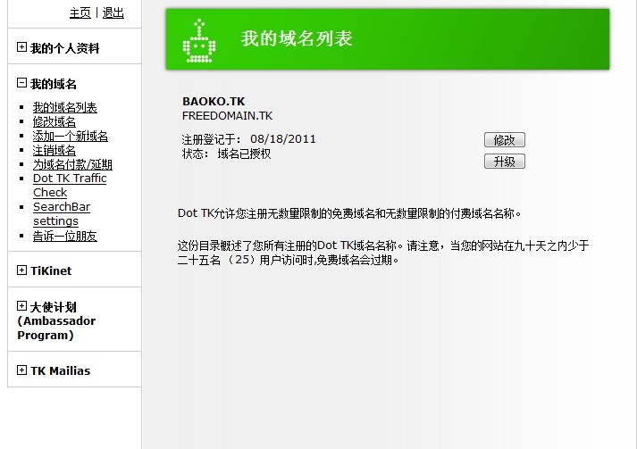Viewport: 637px width, 449px height.
Task: Click 告诉一位朋友 link
Action: tap(65, 236)
